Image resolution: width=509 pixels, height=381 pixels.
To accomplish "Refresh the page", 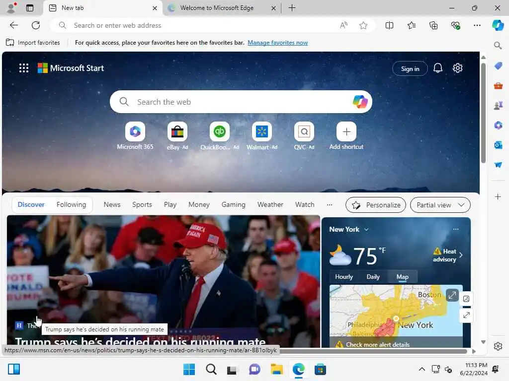I will 36,25.
